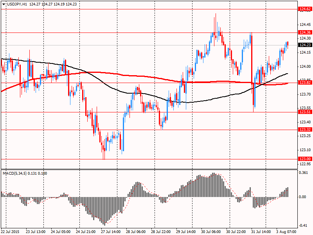Click the 30 Jul 22:00 time label
This screenshot has height=235, width=313.
pyautogui.click(x=236, y=232)
